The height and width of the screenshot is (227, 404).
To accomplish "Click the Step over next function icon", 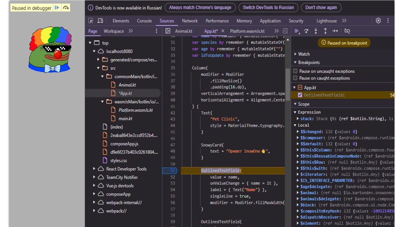I will point(306,31).
